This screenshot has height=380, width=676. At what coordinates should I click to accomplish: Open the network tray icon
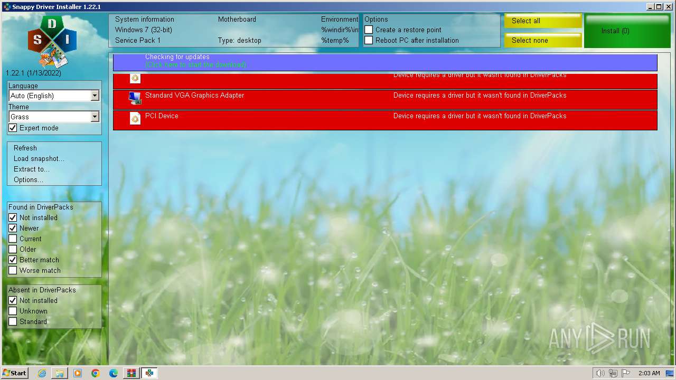(613, 373)
